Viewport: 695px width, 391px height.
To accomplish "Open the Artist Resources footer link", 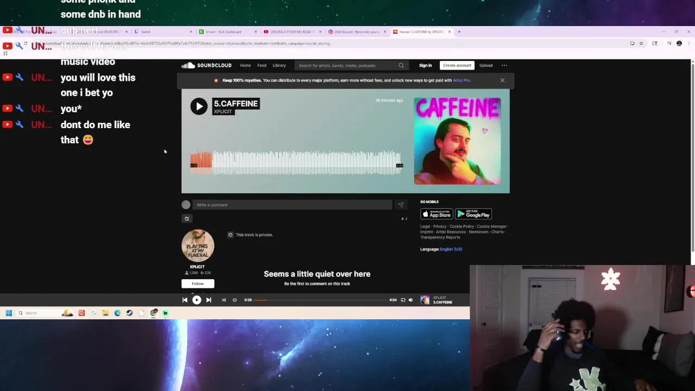I will [x=451, y=232].
